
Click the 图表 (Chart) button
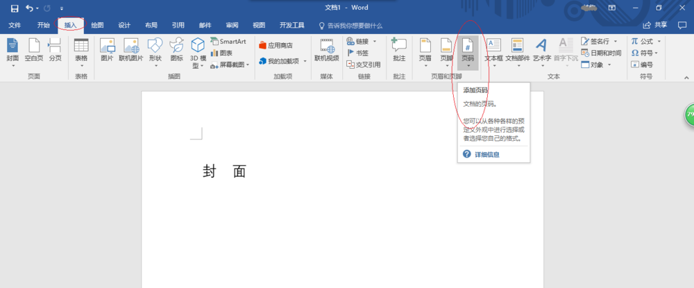tap(222, 53)
